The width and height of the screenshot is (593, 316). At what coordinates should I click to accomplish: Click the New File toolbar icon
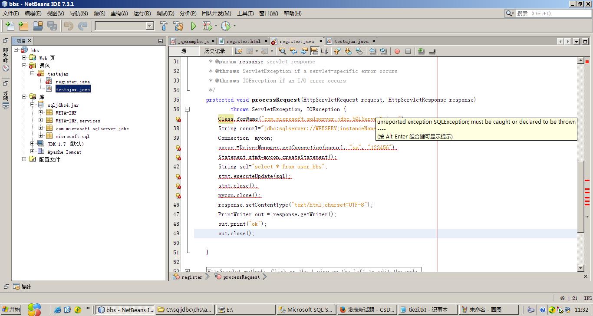(10, 26)
